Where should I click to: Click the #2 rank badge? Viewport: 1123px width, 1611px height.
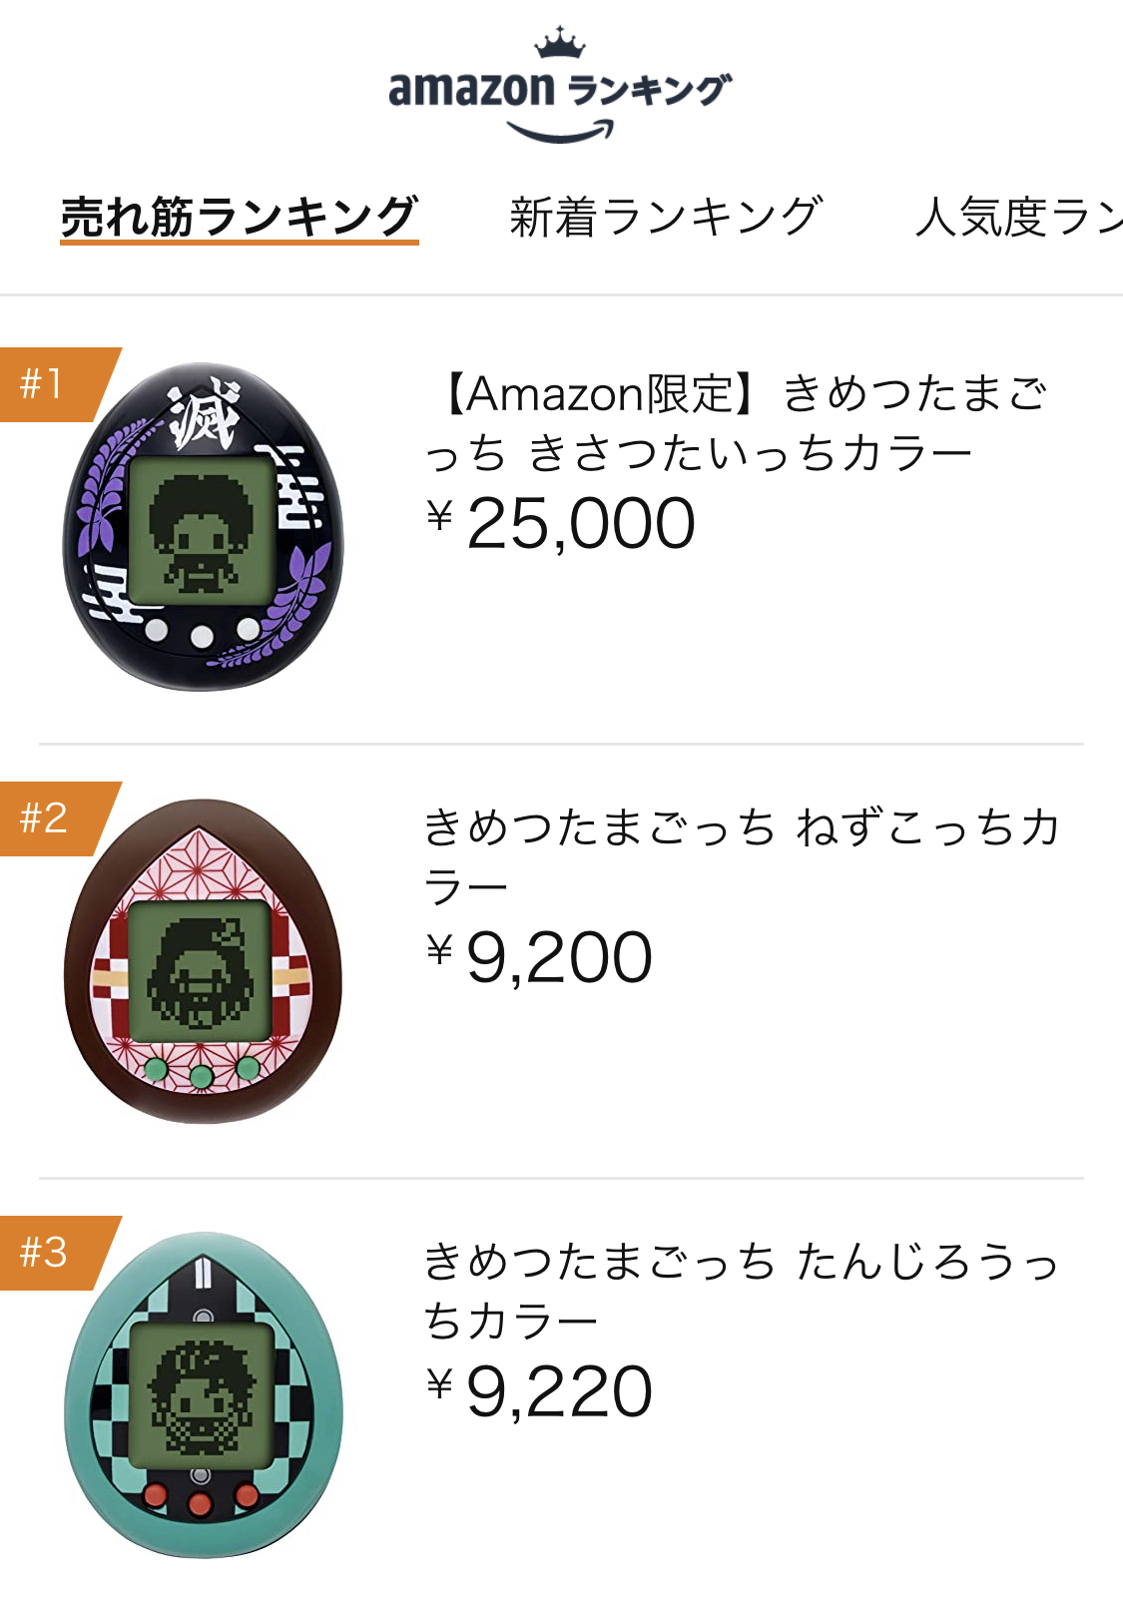click(55, 818)
